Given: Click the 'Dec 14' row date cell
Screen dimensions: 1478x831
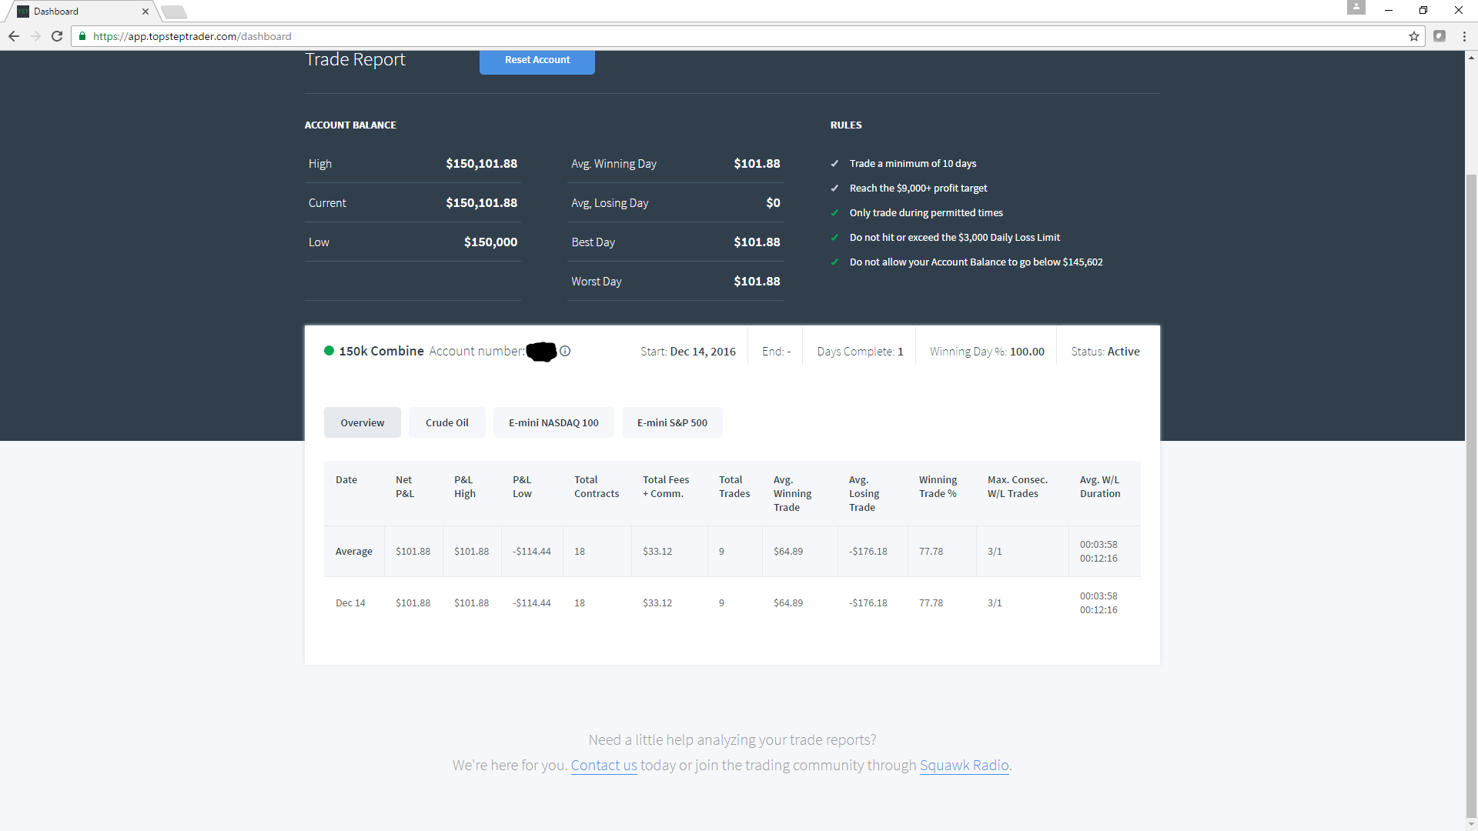Looking at the screenshot, I should pyautogui.click(x=350, y=603).
